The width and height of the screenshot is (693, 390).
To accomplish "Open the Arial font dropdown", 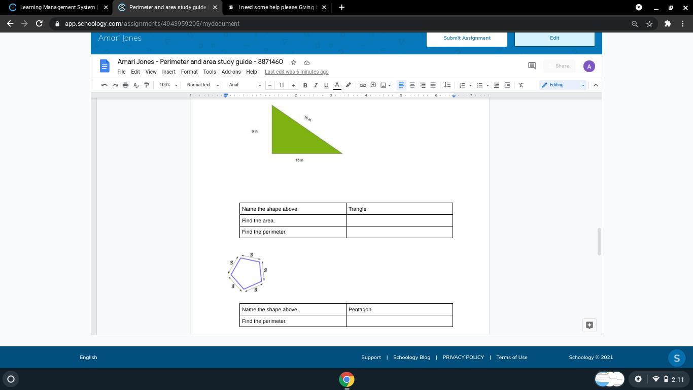I will pyautogui.click(x=245, y=85).
